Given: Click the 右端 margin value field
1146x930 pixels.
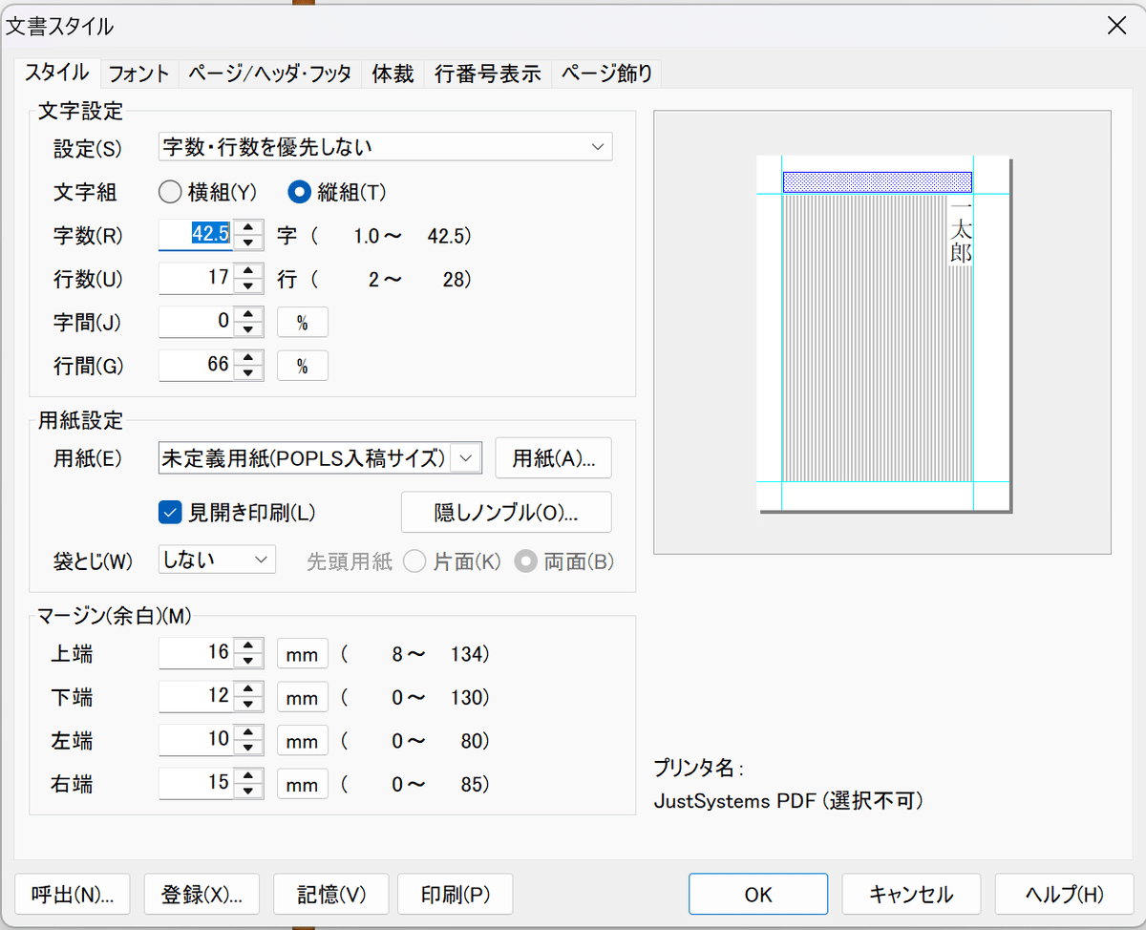Looking at the screenshot, I should point(195,784).
